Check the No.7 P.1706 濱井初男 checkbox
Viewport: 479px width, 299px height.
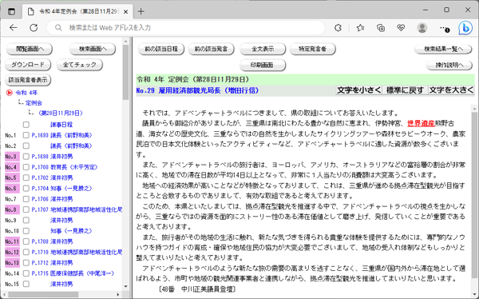pyautogui.click(x=26, y=199)
